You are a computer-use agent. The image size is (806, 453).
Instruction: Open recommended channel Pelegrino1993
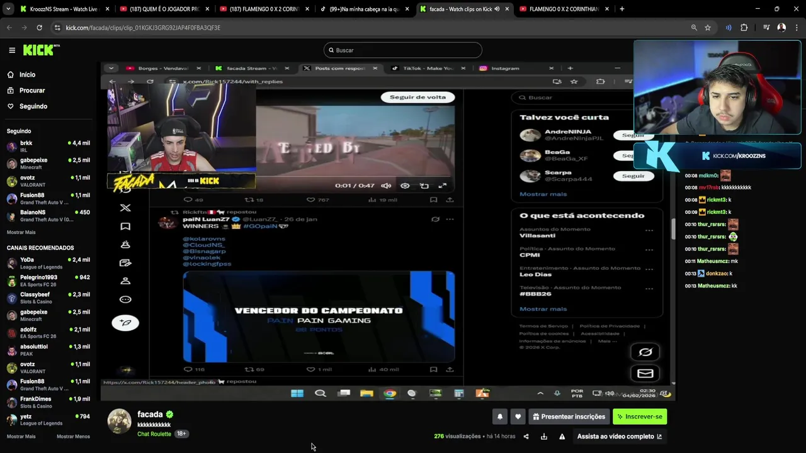pos(48,281)
